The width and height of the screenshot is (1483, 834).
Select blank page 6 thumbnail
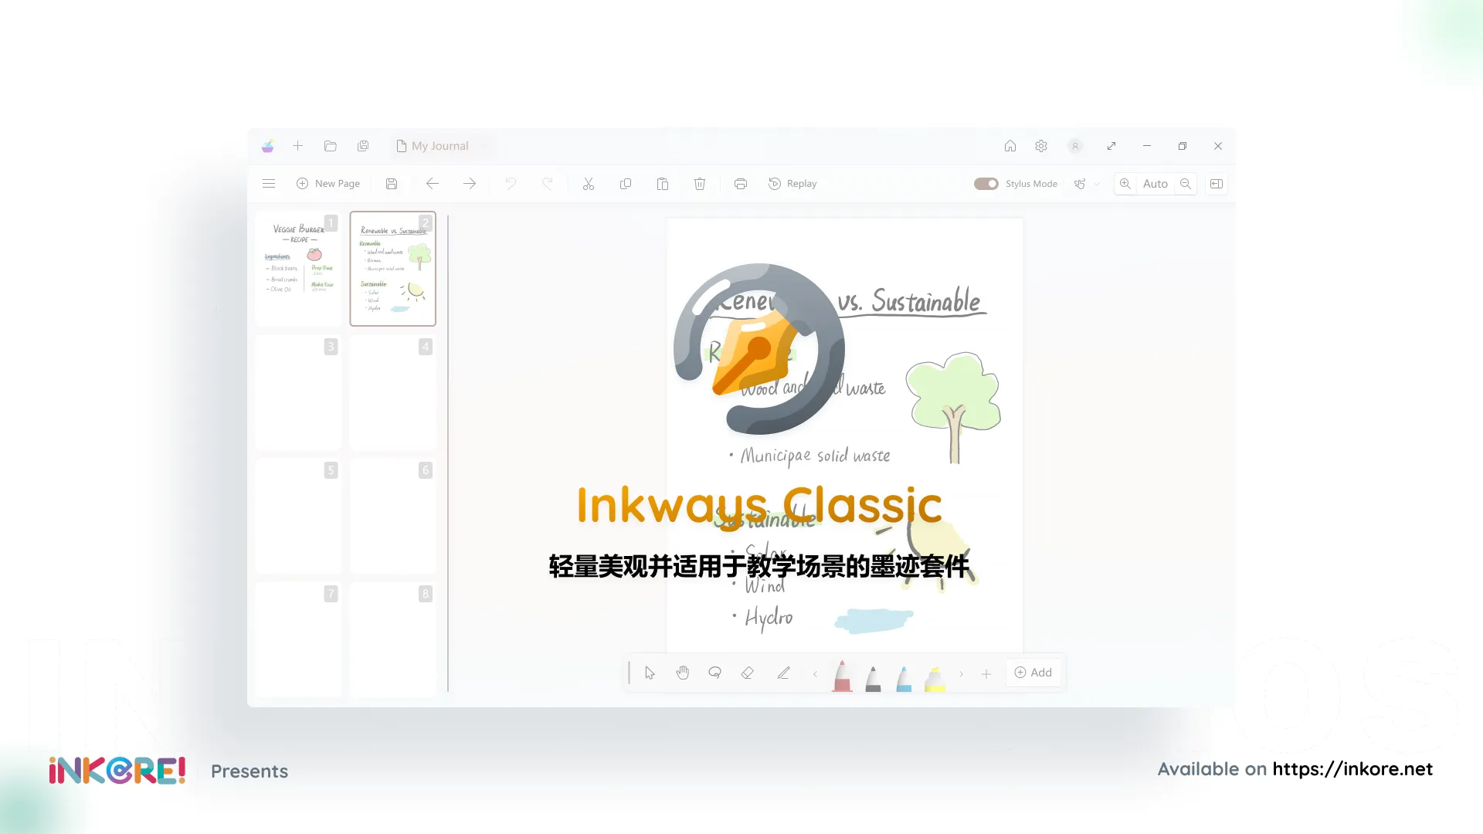393,516
